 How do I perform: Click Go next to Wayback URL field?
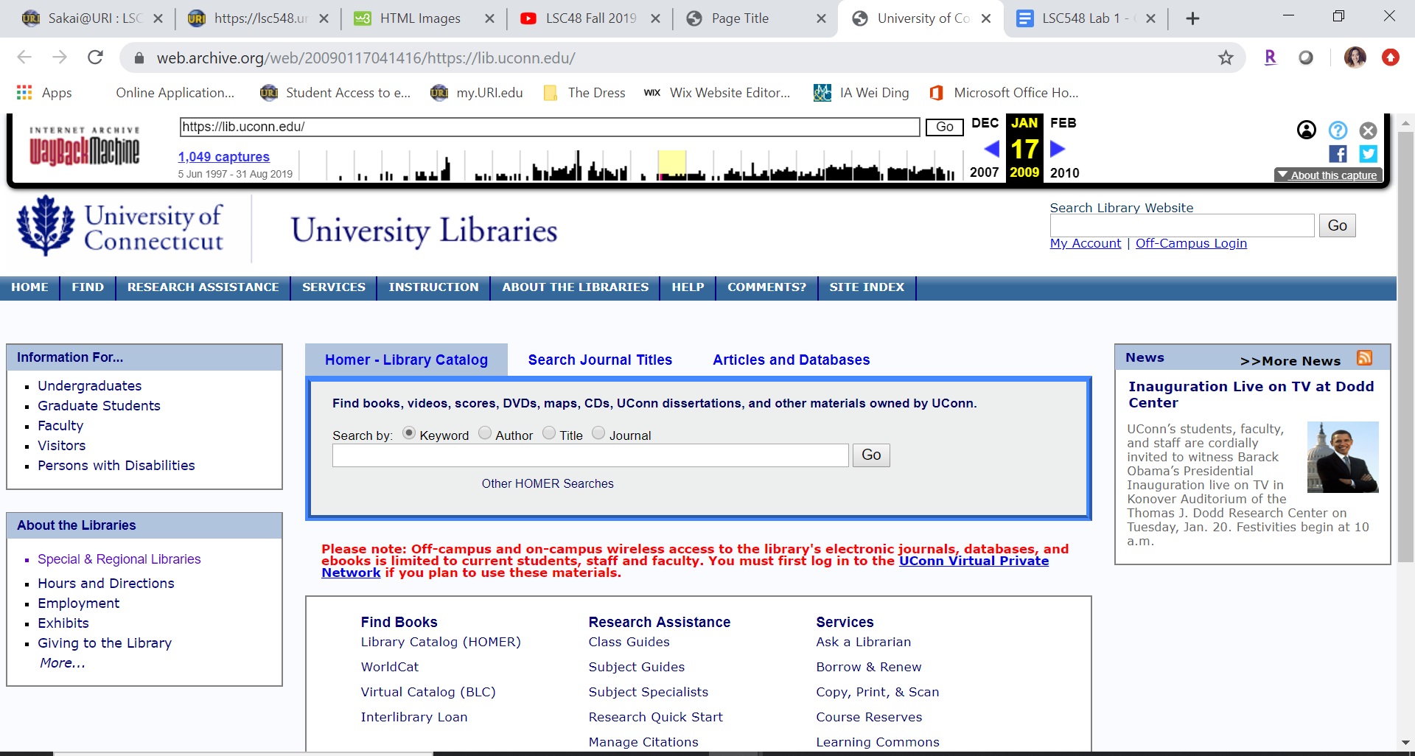coord(945,127)
